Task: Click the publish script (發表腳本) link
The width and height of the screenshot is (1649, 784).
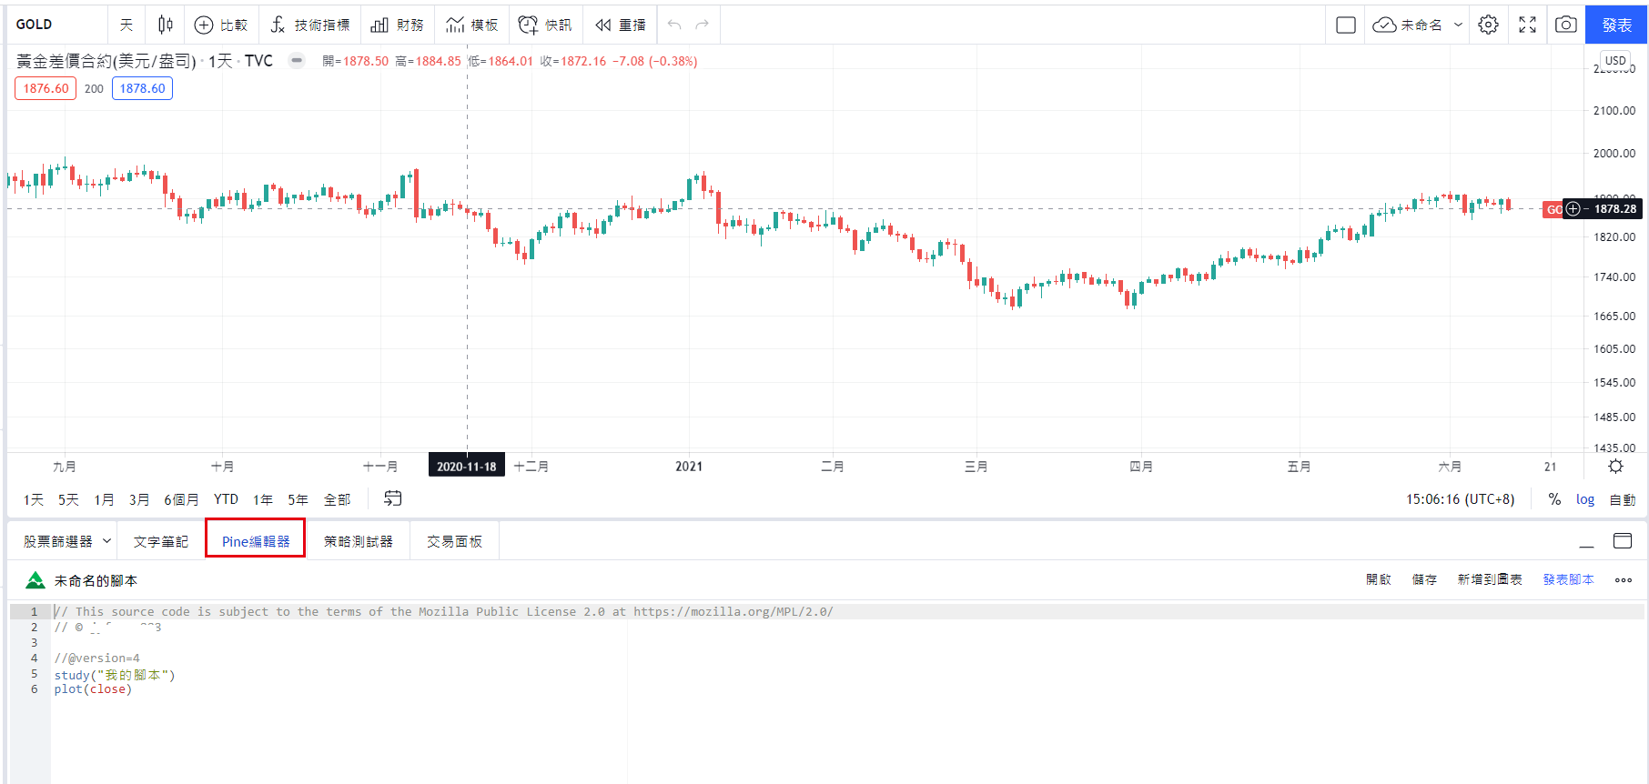Action: 1568,579
